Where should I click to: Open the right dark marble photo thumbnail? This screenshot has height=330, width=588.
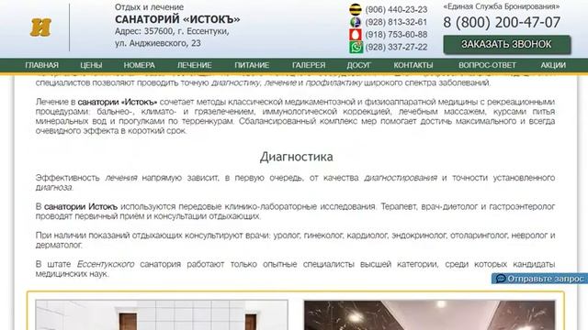pos(429,314)
